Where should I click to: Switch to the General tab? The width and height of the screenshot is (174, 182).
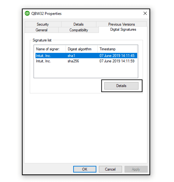pyautogui.click(x=42, y=30)
